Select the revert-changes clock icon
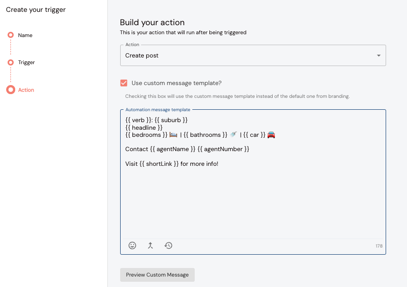407x287 pixels. click(x=169, y=245)
